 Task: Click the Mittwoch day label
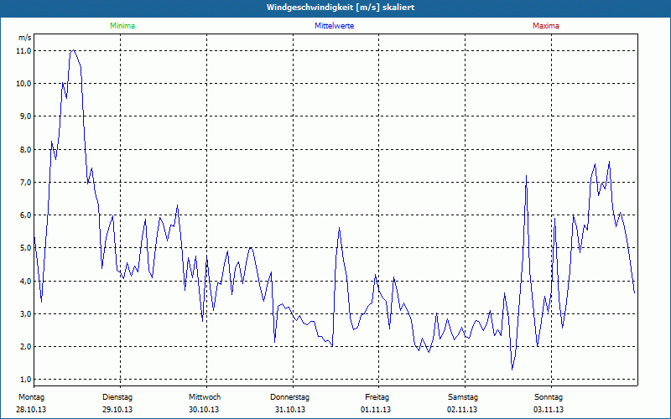[x=205, y=397]
